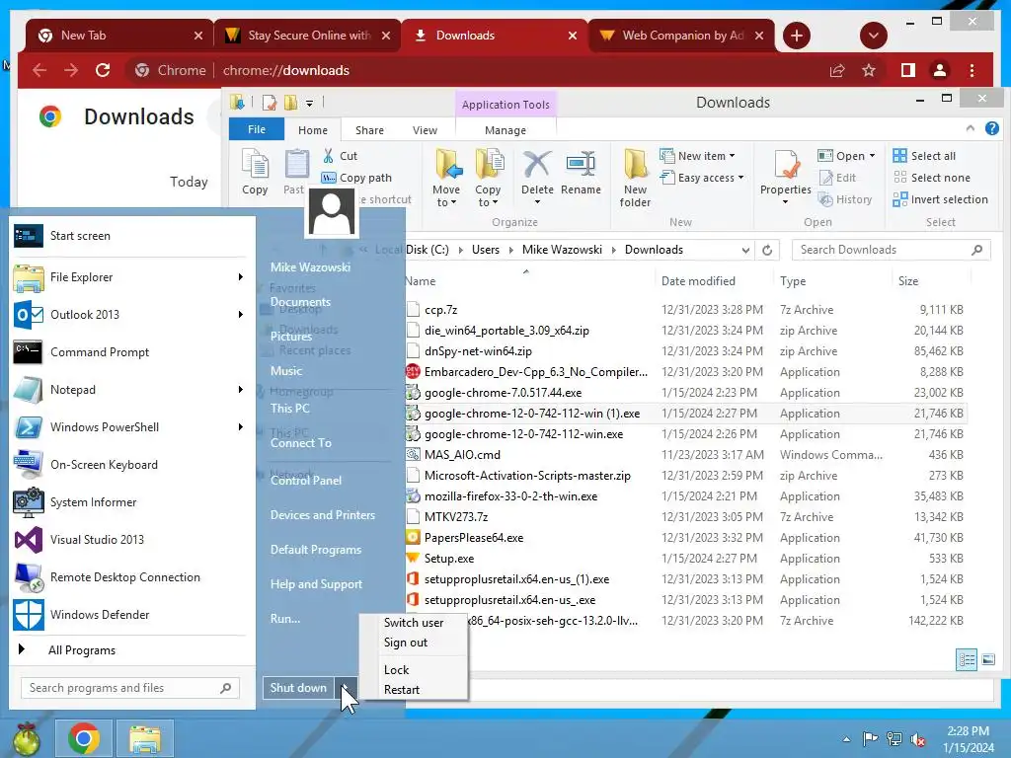Click the network tray icon

point(894,739)
